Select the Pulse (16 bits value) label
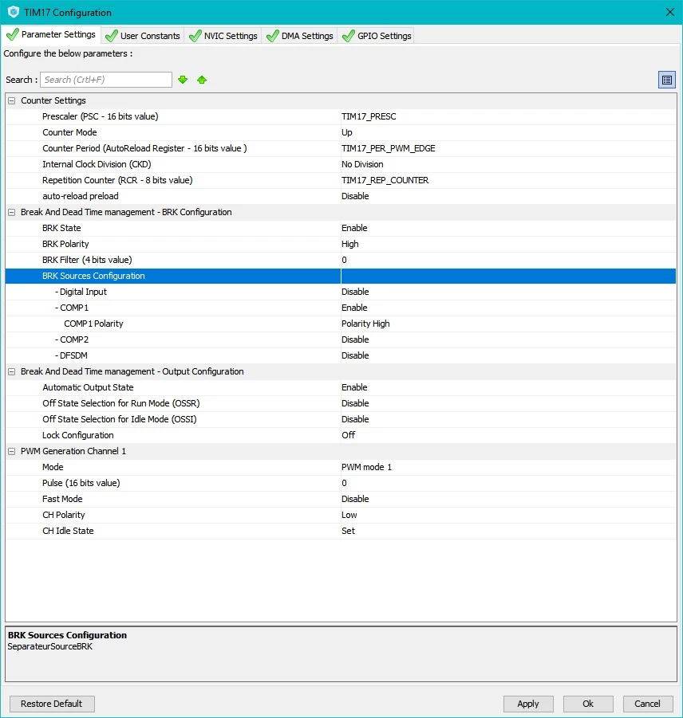 click(81, 483)
